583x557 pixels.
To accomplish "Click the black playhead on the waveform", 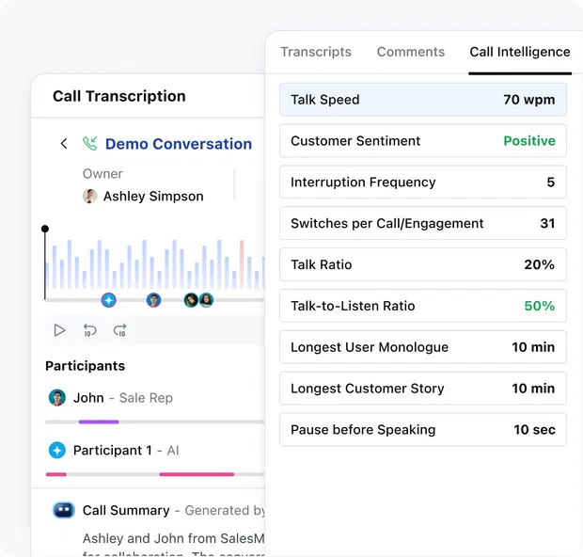I will pyautogui.click(x=45, y=230).
